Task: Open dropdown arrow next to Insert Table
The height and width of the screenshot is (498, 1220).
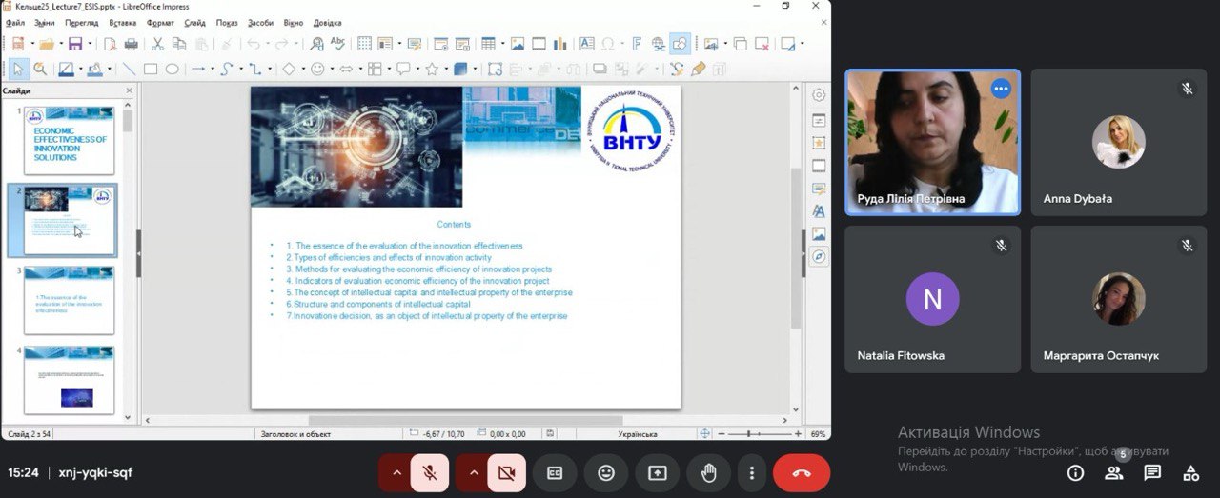Action: [x=501, y=44]
